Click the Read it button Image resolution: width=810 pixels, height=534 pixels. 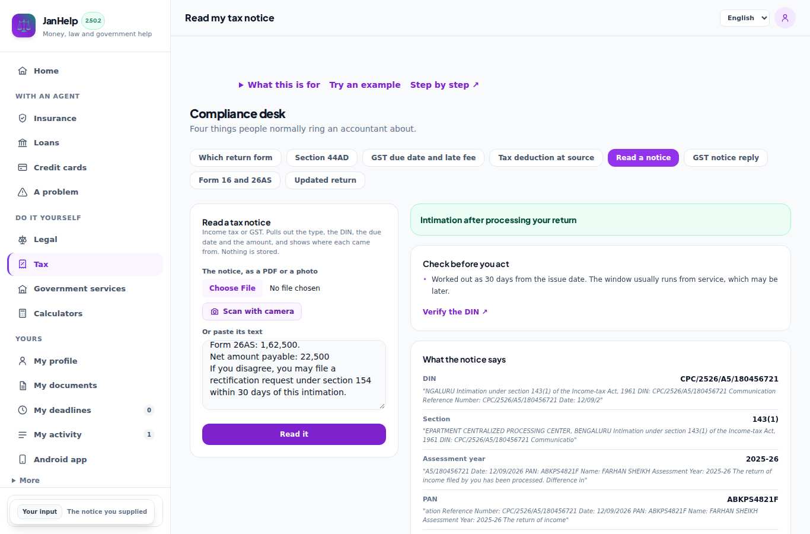294,434
